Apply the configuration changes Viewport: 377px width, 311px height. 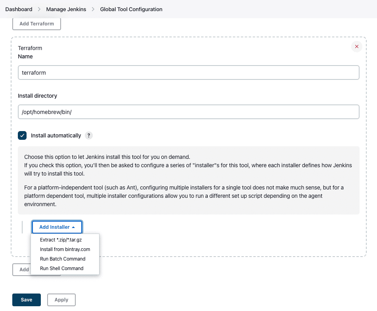61,300
